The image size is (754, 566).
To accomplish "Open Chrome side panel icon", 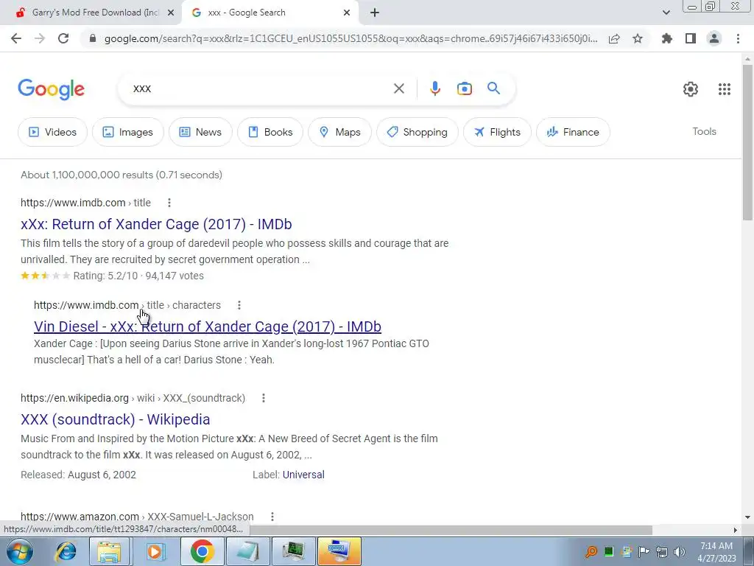I will coord(691,38).
